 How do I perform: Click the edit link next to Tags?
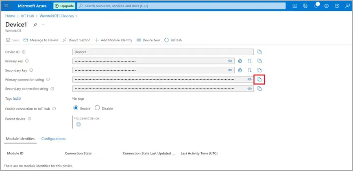pyautogui.click(x=17, y=98)
